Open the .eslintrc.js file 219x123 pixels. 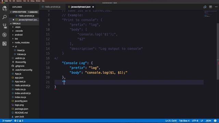(20, 58)
